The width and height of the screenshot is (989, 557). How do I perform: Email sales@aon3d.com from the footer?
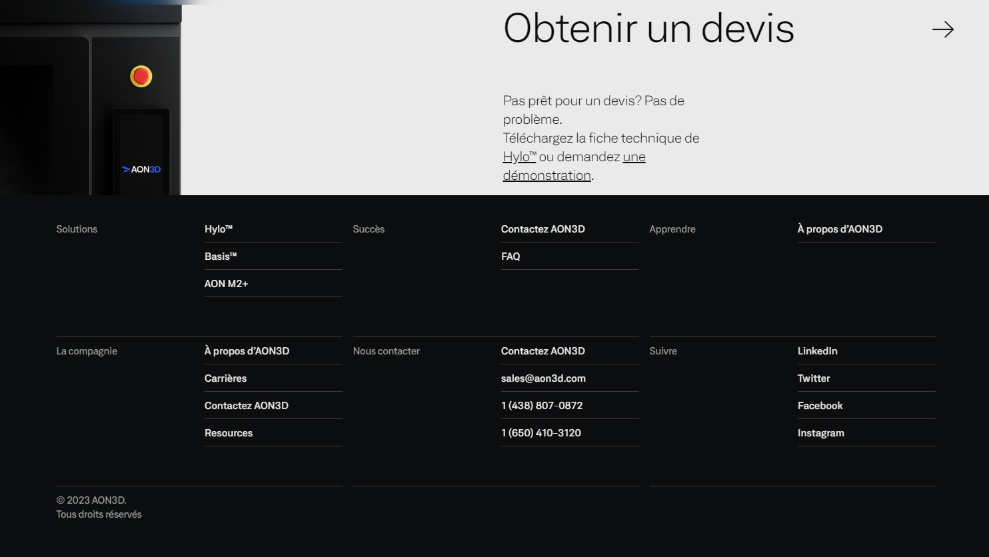click(x=543, y=378)
